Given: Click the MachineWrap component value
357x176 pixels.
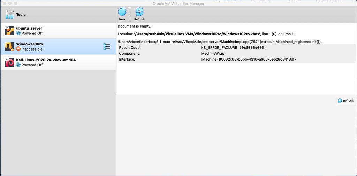Looking at the screenshot, I should click(x=213, y=54).
